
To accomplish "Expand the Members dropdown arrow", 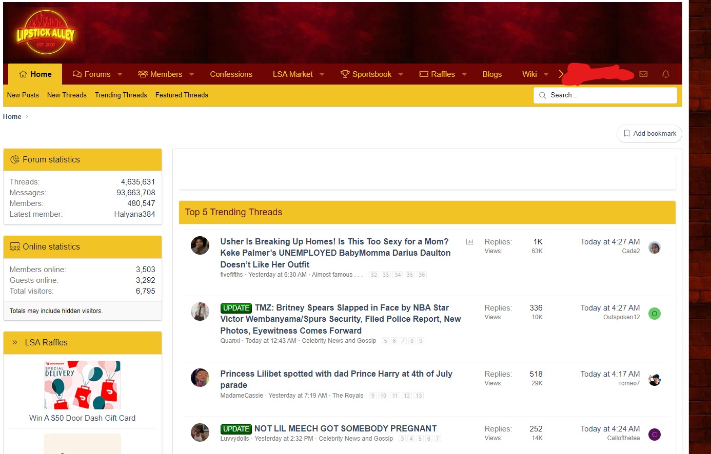I will click(x=192, y=74).
